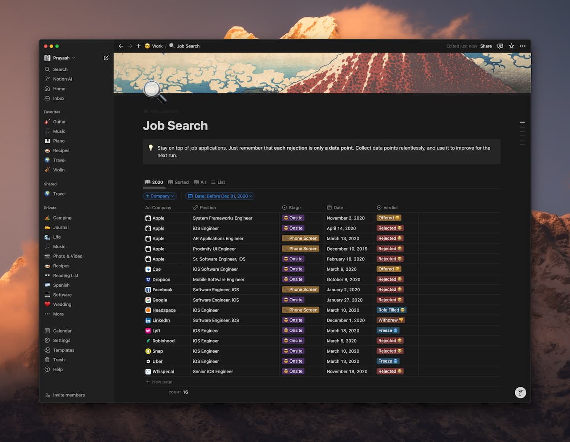Switch to the Sorted view tab
The image size is (570, 442).
(x=178, y=182)
